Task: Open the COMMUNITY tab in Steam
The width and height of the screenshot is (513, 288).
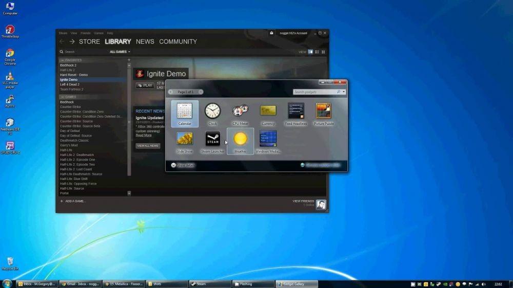Action: 178,42
